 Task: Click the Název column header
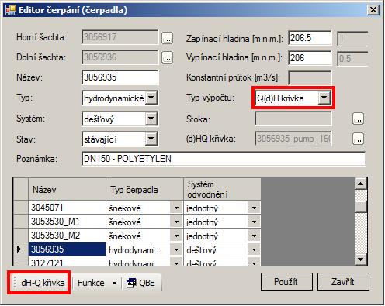[x=67, y=189]
